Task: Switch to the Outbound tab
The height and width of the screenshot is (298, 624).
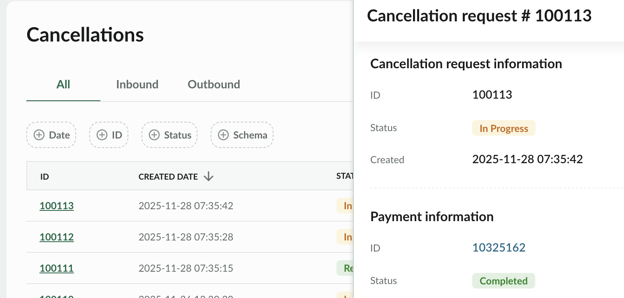Action: pos(213,84)
